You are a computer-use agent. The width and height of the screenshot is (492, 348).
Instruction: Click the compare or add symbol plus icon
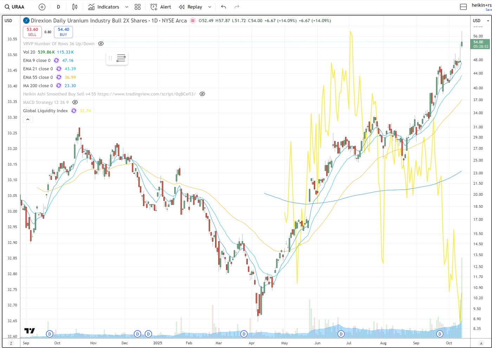pyautogui.click(x=42, y=7)
